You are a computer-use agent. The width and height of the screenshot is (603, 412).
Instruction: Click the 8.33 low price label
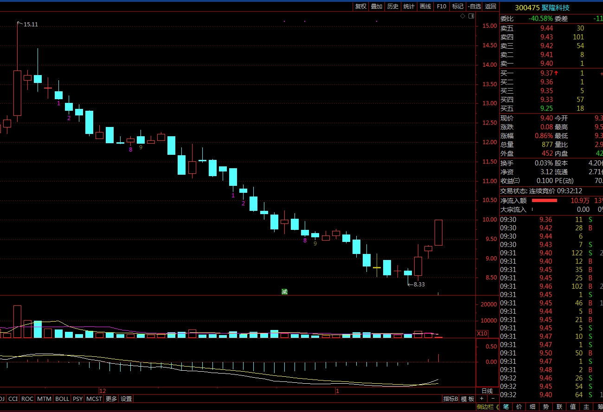tap(419, 285)
